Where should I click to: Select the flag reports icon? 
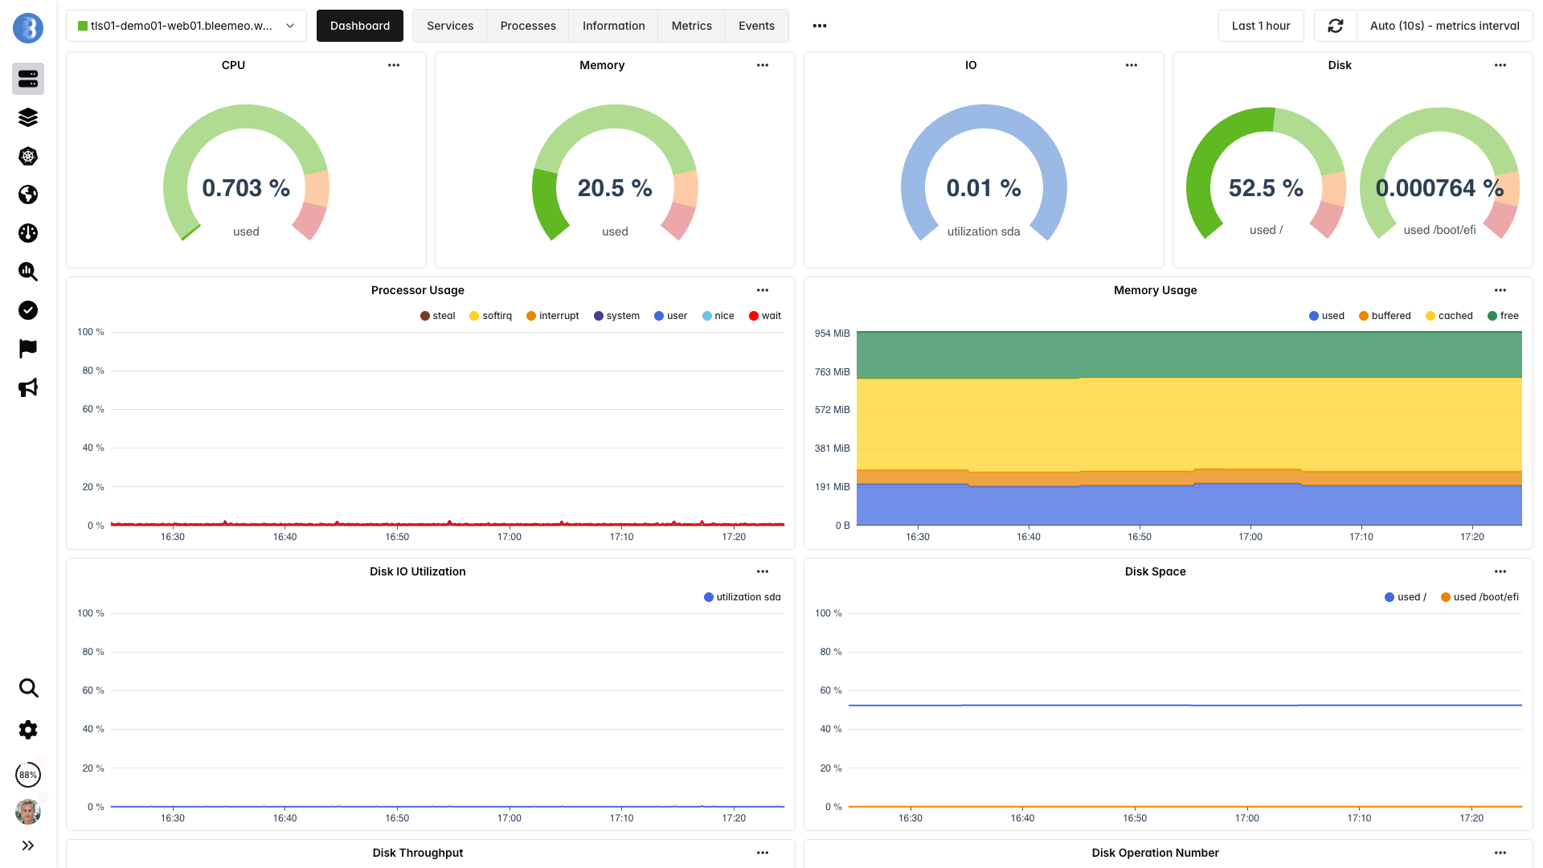coord(28,348)
